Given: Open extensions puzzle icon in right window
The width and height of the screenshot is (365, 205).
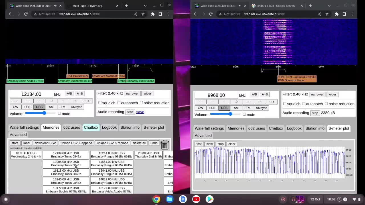Looking at the screenshot, I should 337,14.
